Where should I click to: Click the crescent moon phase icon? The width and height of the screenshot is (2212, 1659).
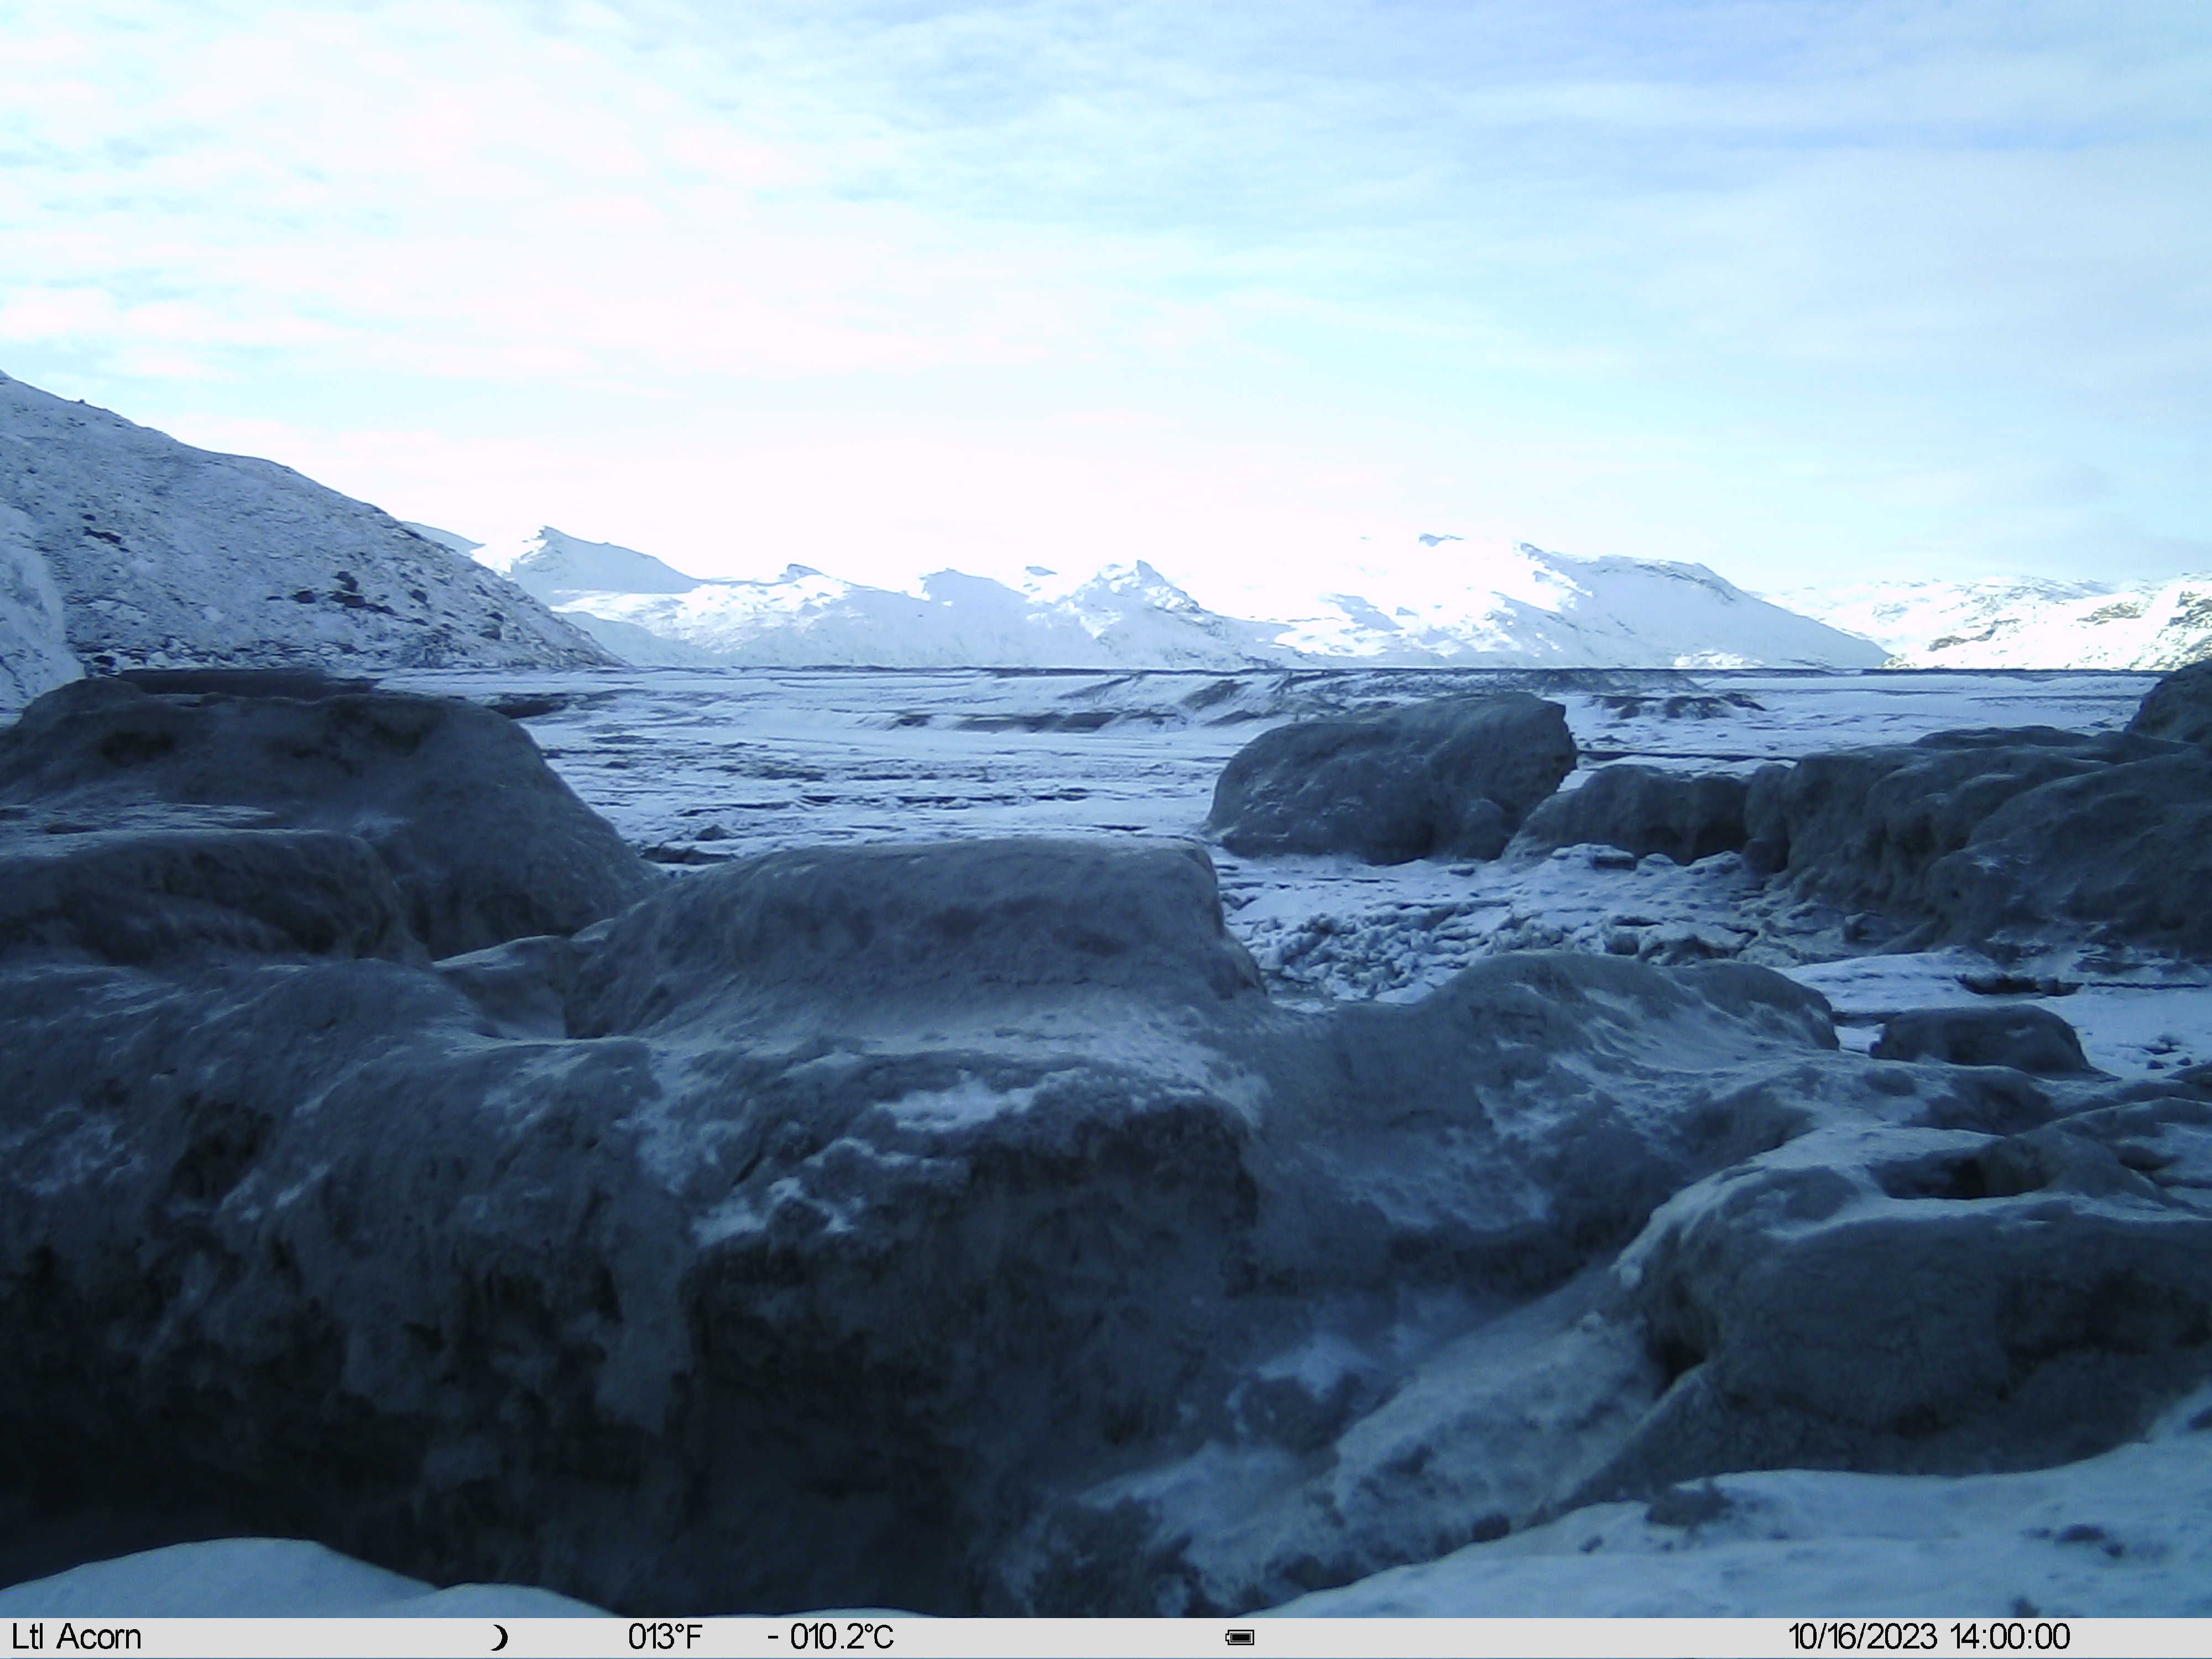click(x=498, y=1638)
